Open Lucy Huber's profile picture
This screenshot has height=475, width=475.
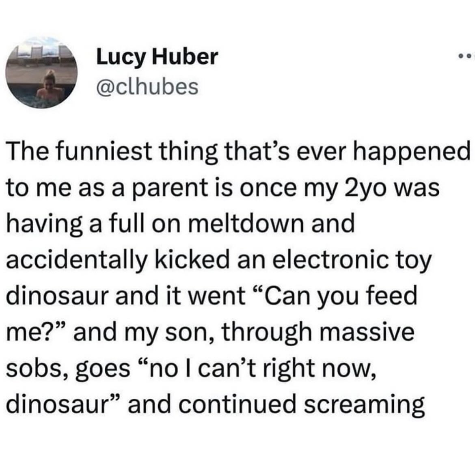[x=42, y=72]
